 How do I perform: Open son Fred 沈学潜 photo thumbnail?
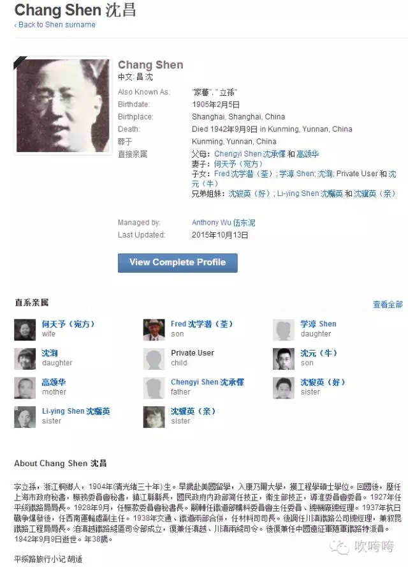pos(154,329)
